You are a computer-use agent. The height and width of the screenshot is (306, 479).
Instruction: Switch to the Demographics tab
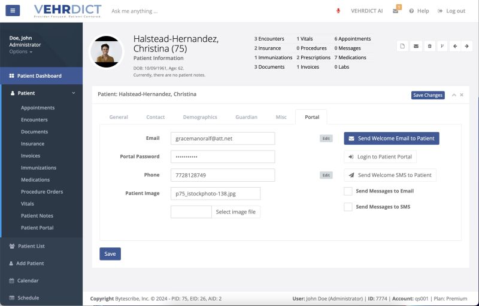pyautogui.click(x=200, y=117)
